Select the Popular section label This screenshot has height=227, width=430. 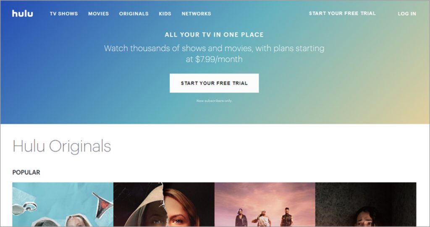tap(26, 172)
